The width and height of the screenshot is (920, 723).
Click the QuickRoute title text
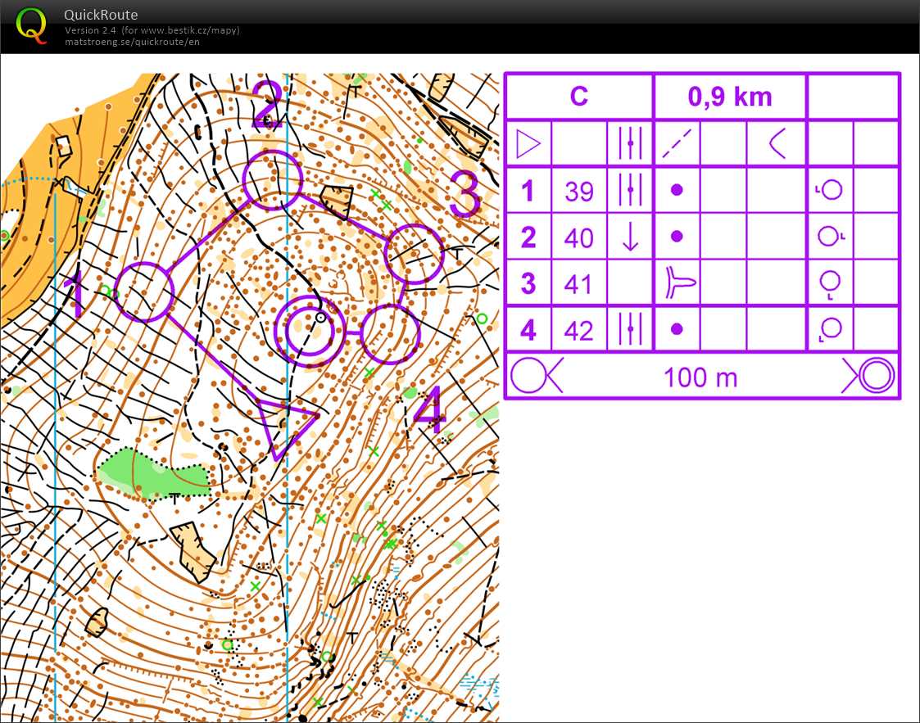101,15
